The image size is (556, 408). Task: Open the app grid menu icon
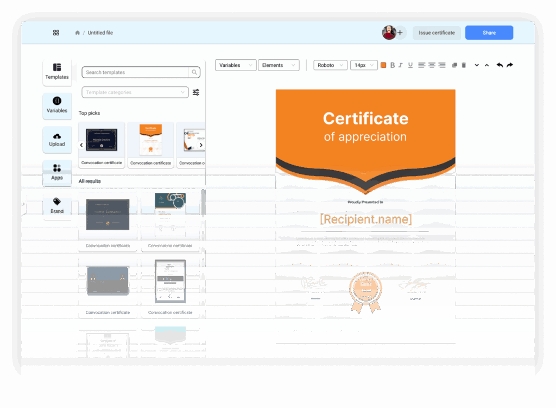pos(56,33)
